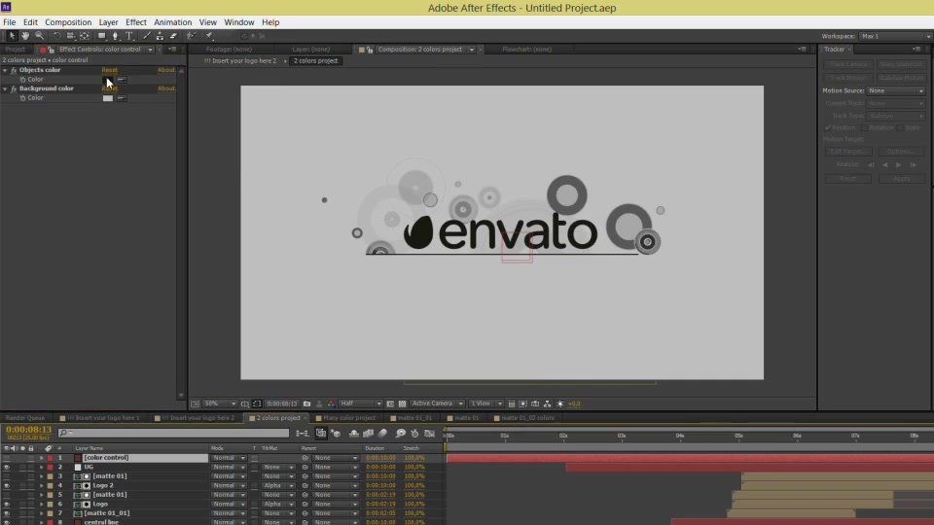Image resolution: width=934 pixels, height=525 pixels.
Task: Select the Roto Brush tool
Action: [192, 36]
